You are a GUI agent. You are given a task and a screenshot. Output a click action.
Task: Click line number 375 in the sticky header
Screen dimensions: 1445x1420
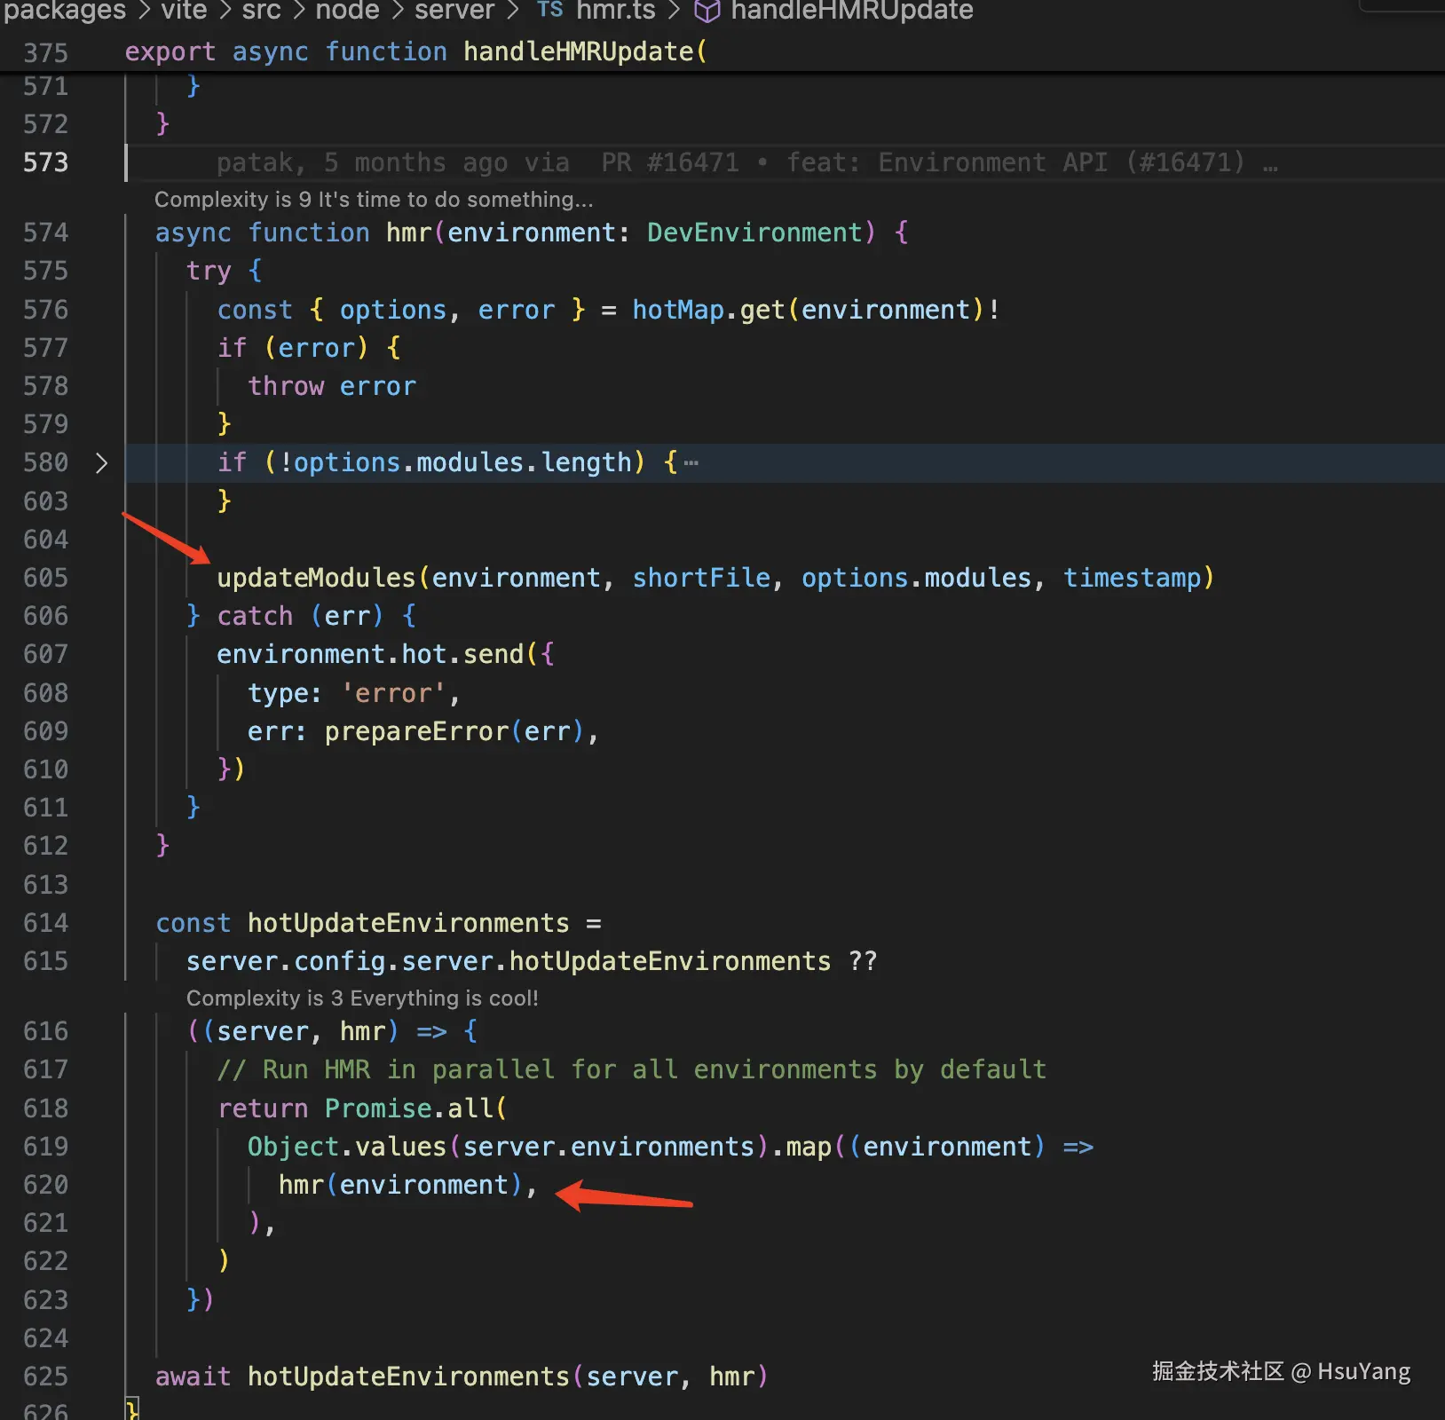pos(45,52)
